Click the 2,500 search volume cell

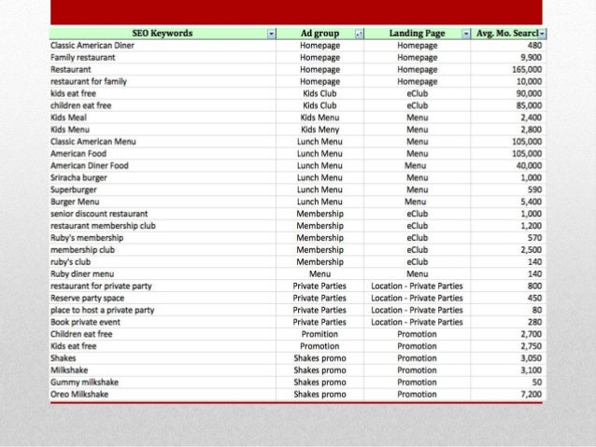[508, 250]
